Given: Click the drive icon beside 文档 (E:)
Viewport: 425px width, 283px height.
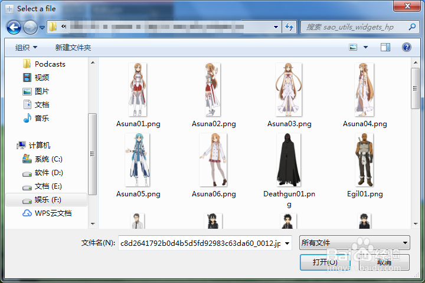Looking at the screenshot, I should [x=27, y=187].
